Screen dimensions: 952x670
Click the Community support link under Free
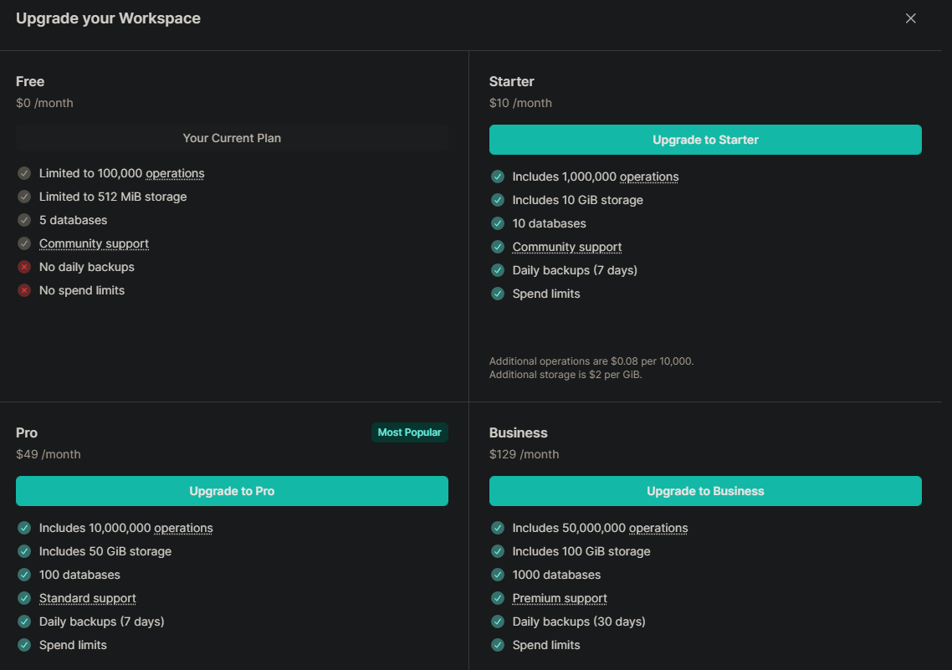click(x=94, y=243)
